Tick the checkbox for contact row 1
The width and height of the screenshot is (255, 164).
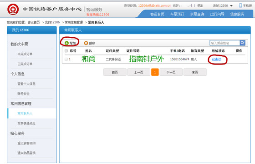click(66, 59)
